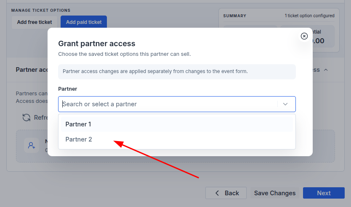Save Changes to the event
351x207 pixels.
[275, 193]
